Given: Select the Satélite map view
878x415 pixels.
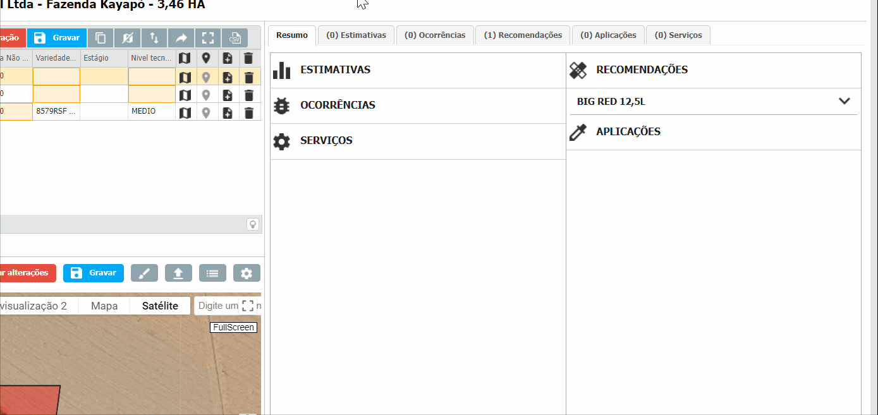Looking at the screenshot, I should 160,306.
